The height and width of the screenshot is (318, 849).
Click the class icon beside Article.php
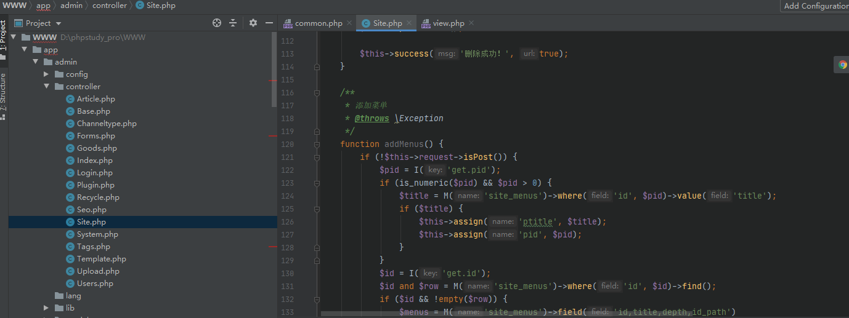pos(70,99)
